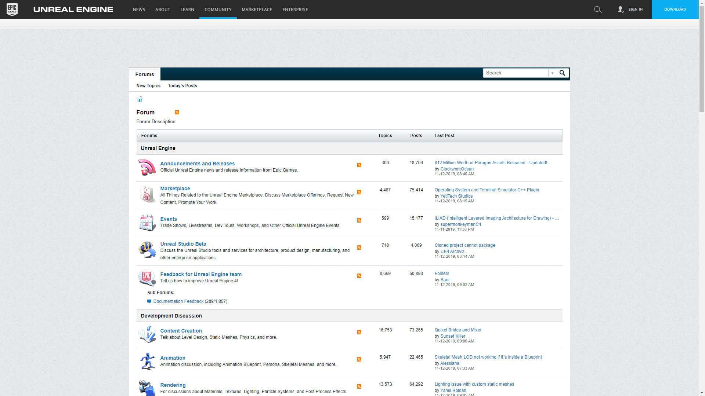Click the sign-in user icon
The width and height of the screenshot is (705, 396).
[621, 10]
